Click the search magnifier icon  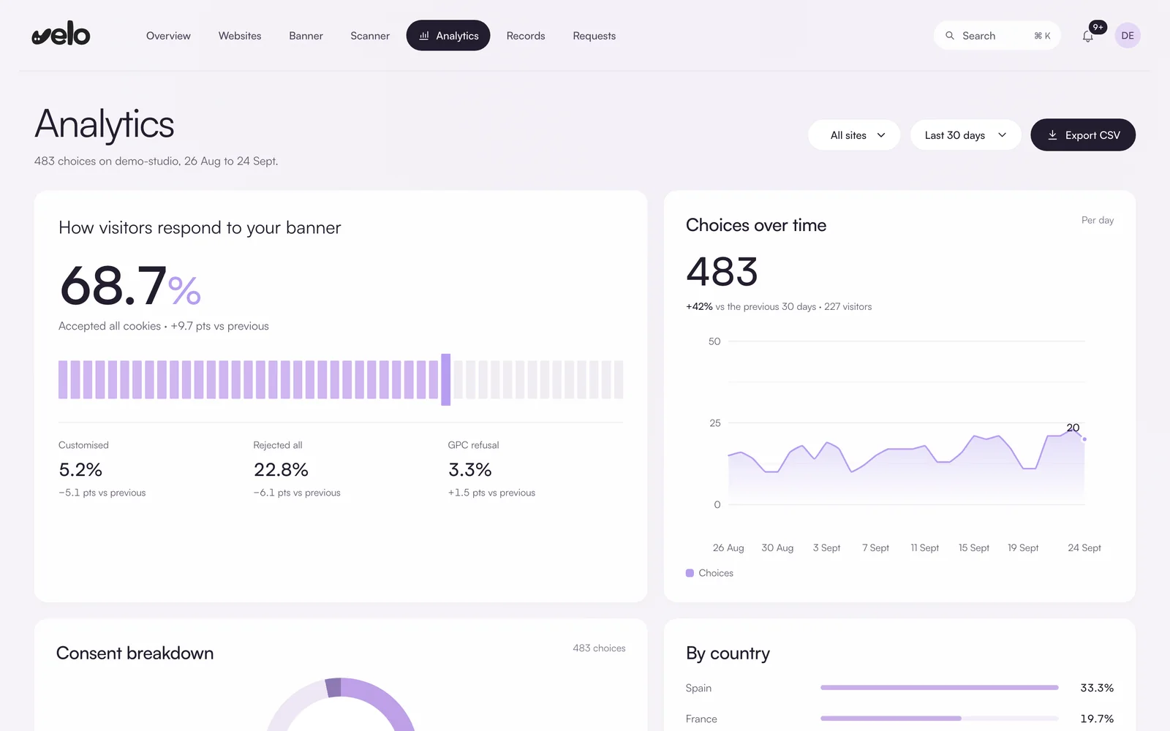[x=950, y=35]
